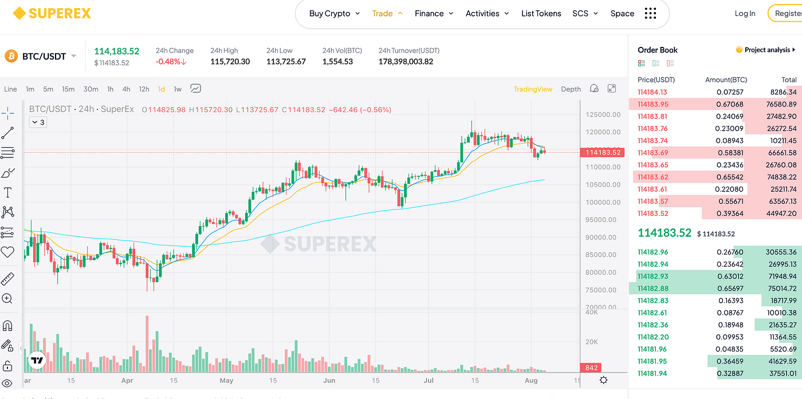Viewport: 802px width, 399px height.
Task: Click the heart favorites icon
Action: pos(7,252)
